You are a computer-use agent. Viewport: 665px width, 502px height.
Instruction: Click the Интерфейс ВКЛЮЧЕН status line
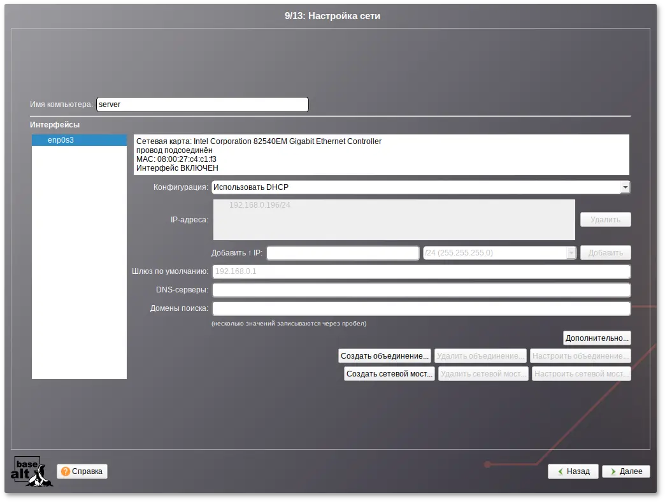pyautogui.click(x=177, y=168)
